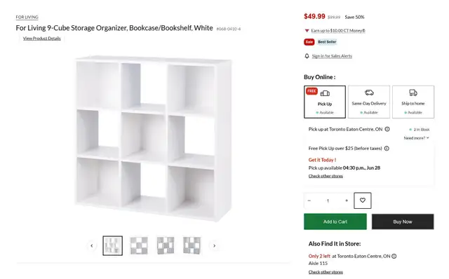Show previous product image with left arrow
Screen dimensions: 449x279
click(92, 245)
